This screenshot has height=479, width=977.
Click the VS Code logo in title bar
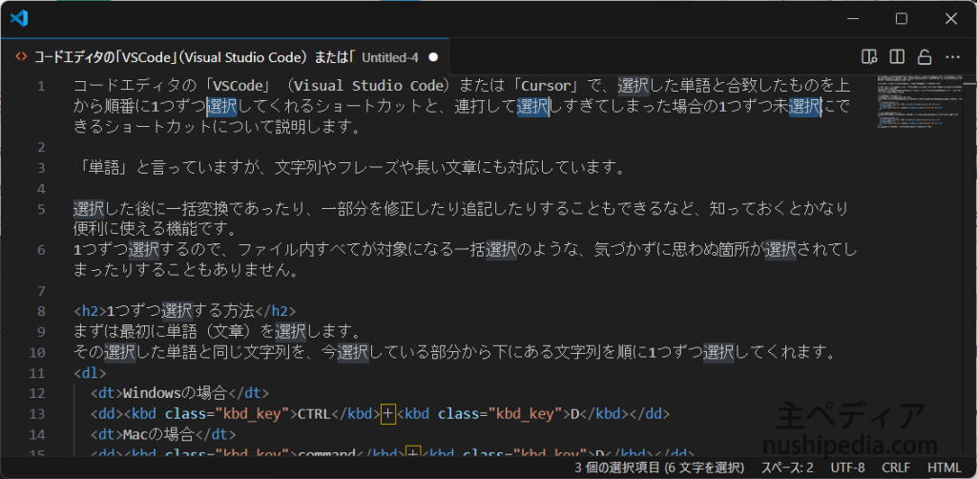tap(19, 19)
